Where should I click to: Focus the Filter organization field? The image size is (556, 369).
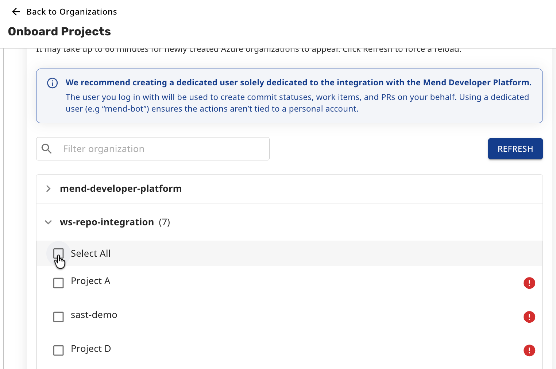coord(153,149)
